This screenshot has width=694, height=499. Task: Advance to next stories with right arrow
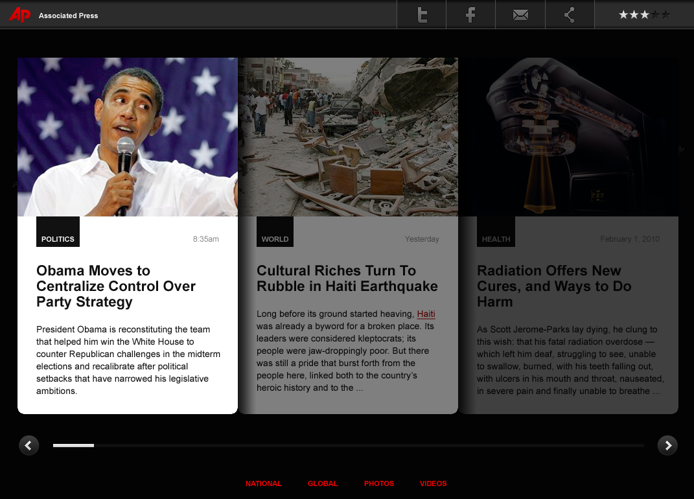667,445
